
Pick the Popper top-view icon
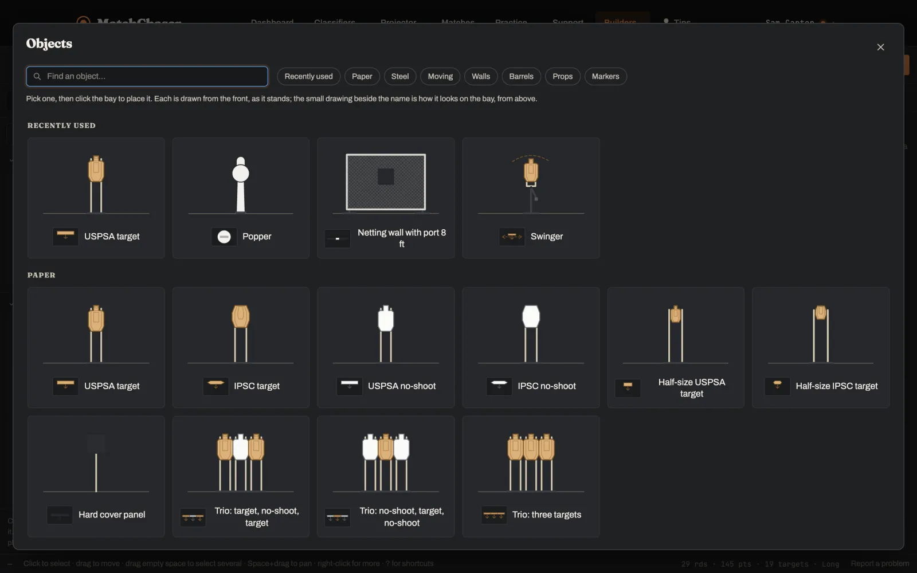point(224,237)
